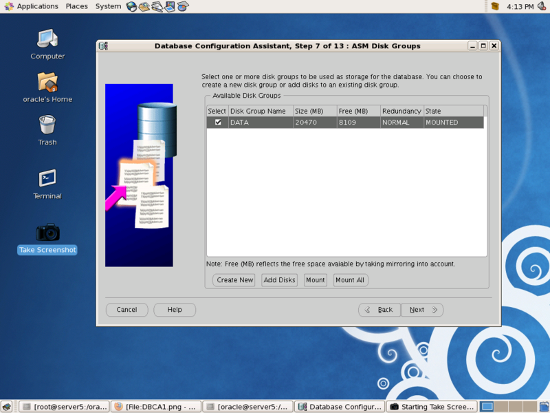Go Back to the previous step
The height and width of the screenshot is (413, 550).
(x=379, y=310)
